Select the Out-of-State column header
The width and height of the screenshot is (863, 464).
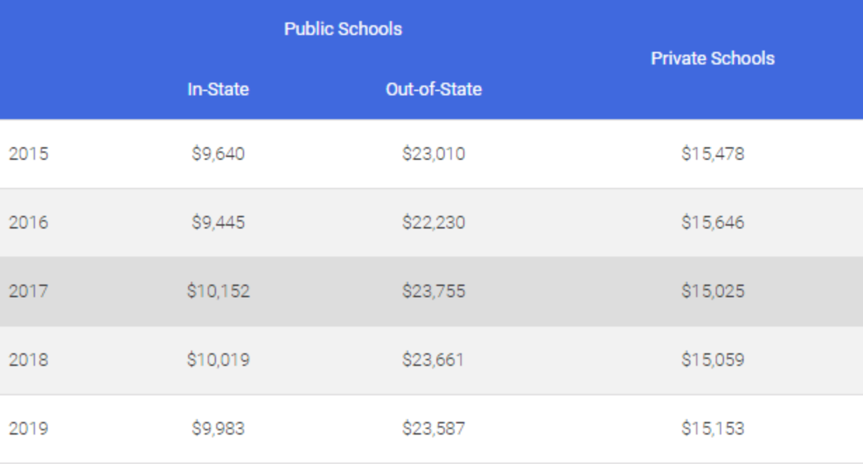(434, 90)
